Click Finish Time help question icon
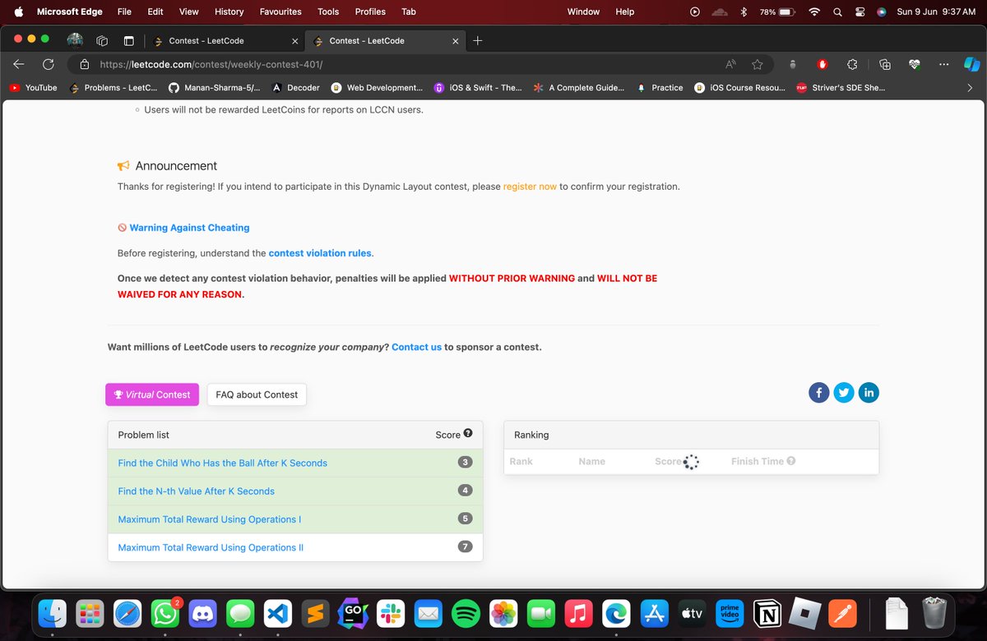 791,461
